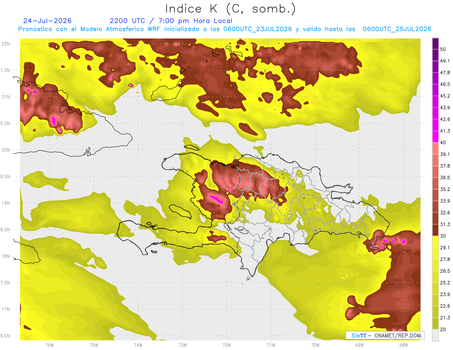Image resolution: width=453 pixels, height=350 pixels.
Task: Click the latitude label "18N"
Action: [6, 256]
